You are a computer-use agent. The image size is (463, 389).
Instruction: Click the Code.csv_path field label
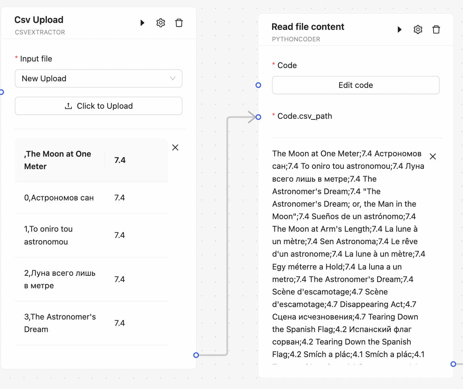[x=305, y=116]
